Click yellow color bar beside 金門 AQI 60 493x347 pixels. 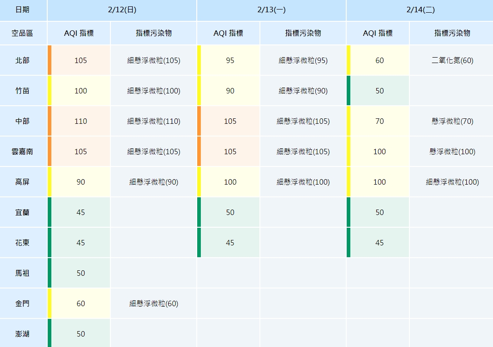click(x=50, y=303)
